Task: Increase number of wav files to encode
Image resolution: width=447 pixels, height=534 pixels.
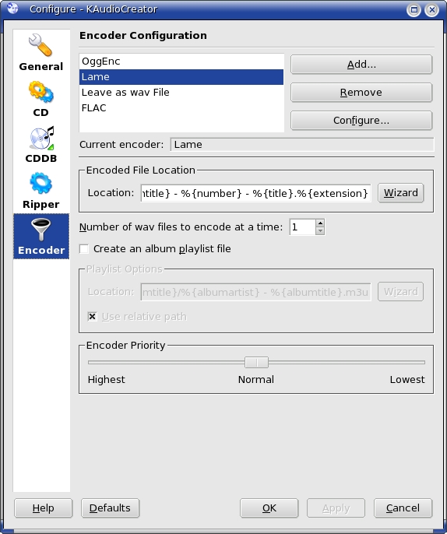Action: click(320, 223)
